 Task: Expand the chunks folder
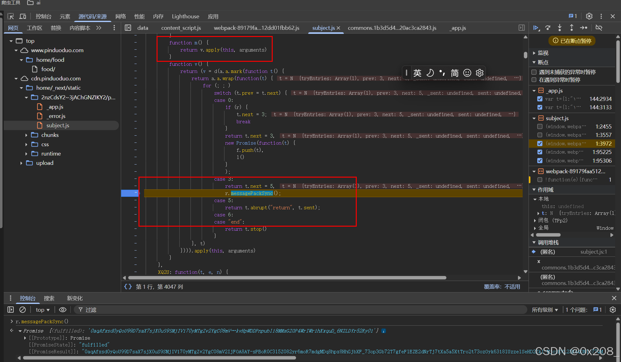pos(26,135)
